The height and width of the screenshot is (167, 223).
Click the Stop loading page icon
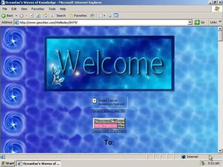[32, 16]
